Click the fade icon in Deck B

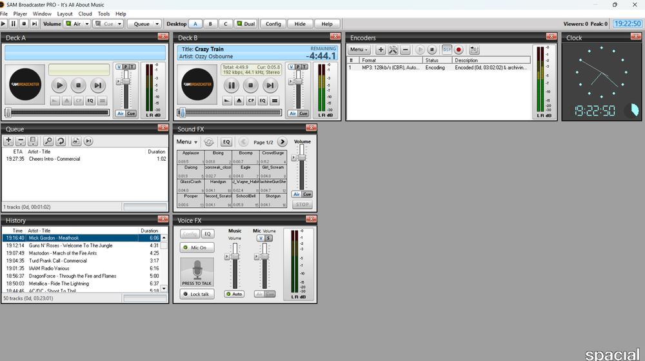(x=227, y=101)
